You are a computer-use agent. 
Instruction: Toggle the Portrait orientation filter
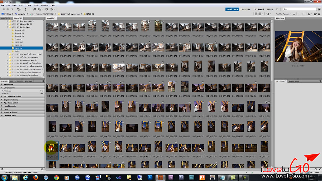22,93
